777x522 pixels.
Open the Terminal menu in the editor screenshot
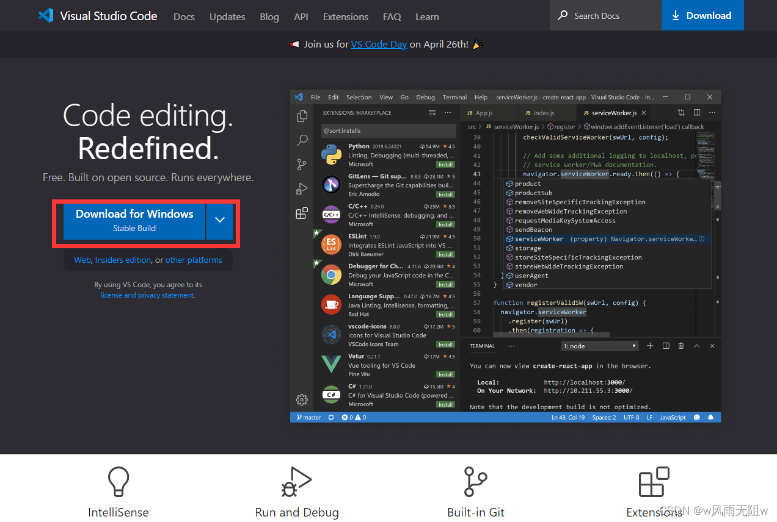tap(454, 97)
